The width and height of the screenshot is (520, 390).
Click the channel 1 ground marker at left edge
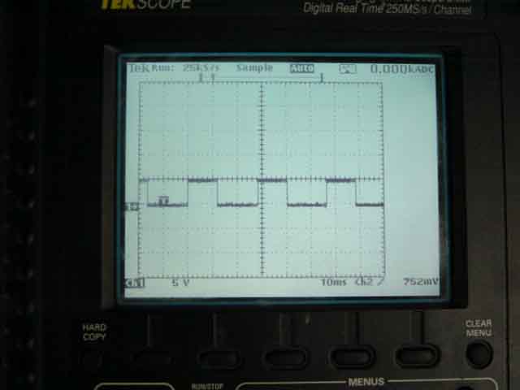132,207
